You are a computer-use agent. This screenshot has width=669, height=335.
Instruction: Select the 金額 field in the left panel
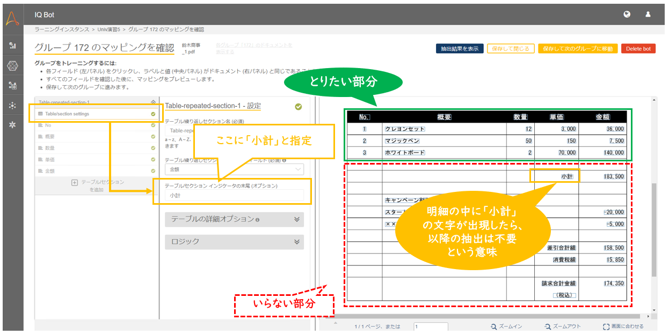97,170
